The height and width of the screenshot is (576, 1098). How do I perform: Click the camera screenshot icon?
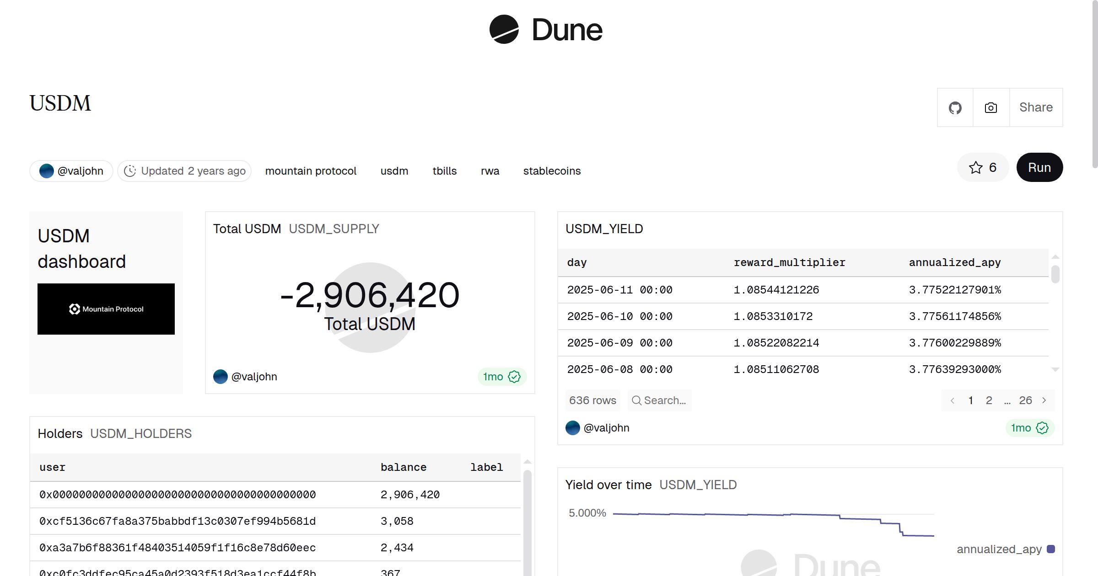pos(991,108)
